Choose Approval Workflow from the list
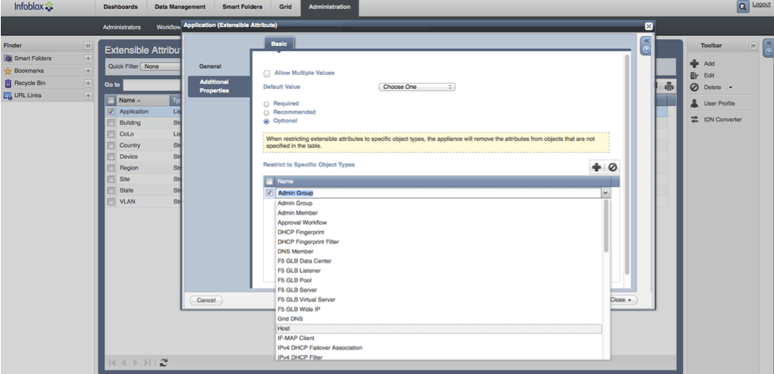Viewport: 774px width, 374px height. point(439,223)
